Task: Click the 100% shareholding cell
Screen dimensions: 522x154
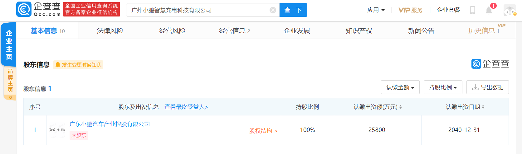Action: (308, 130)
